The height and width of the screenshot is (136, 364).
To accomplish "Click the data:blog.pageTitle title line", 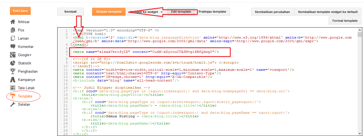I will (x=123, y=94).
